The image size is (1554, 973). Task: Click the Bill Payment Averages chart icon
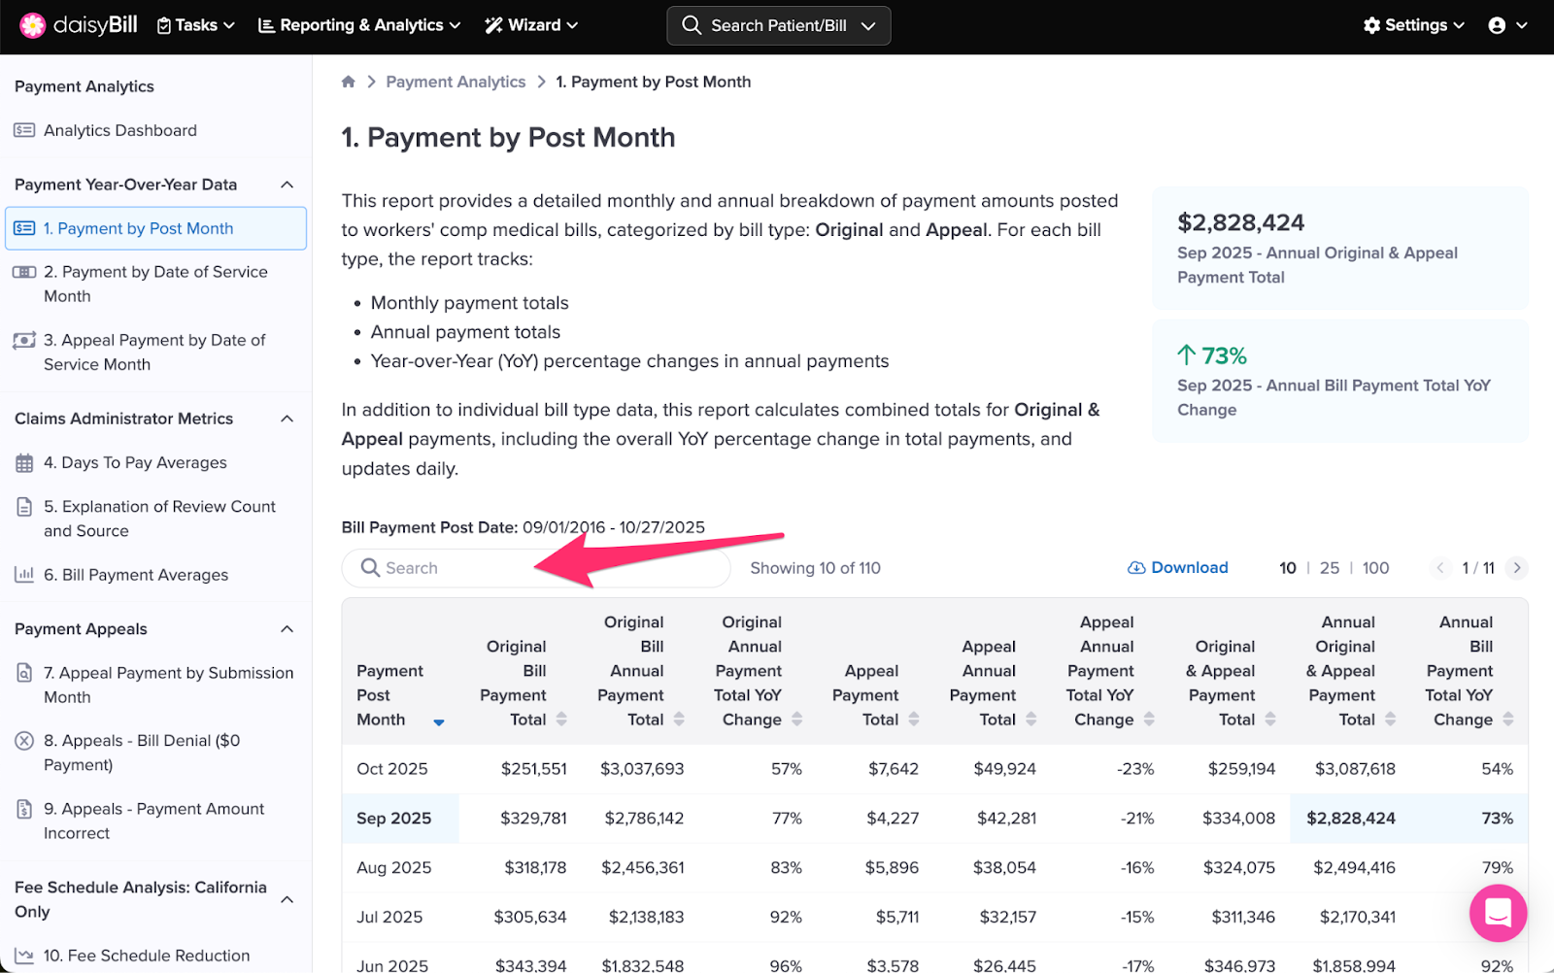24,575
